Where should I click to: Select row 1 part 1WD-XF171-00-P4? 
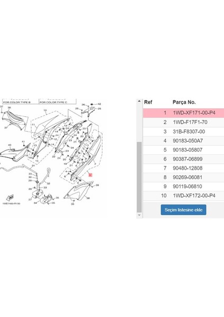point(183,113)
